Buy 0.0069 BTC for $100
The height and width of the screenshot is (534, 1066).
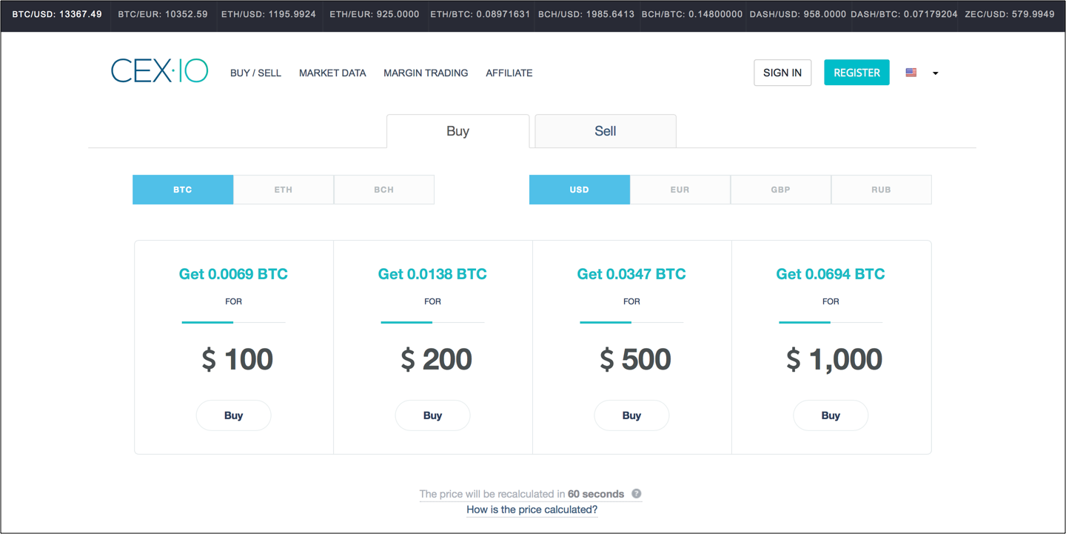pyautogui.click(x=233, y=415)
